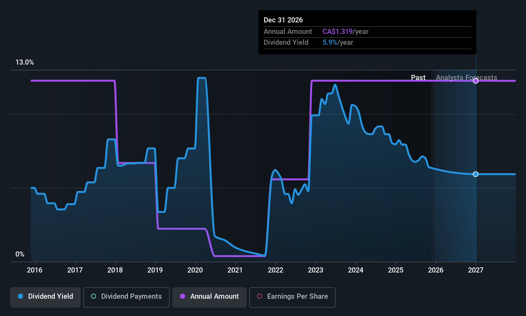Select the Analysts Forecasts section label

[466, 77]
